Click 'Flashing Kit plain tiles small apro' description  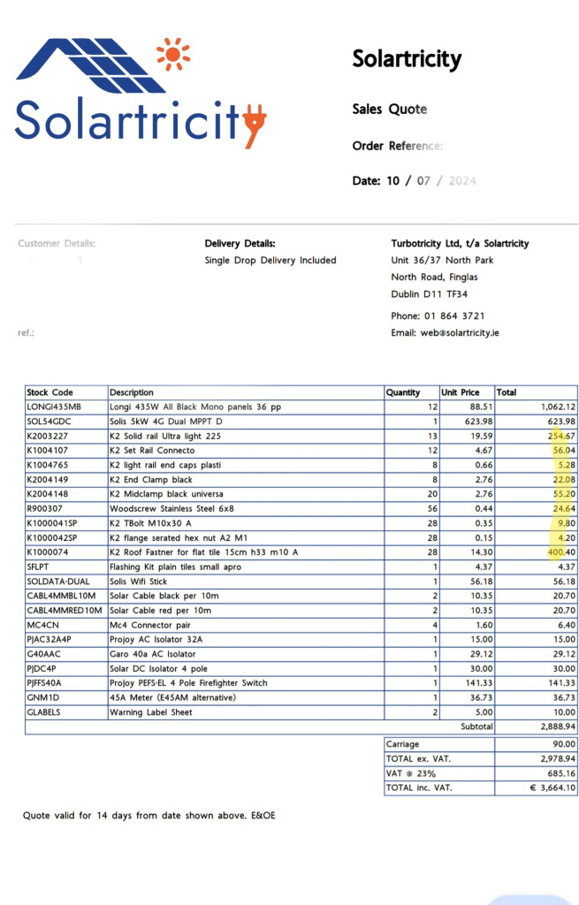coord(176,567)
